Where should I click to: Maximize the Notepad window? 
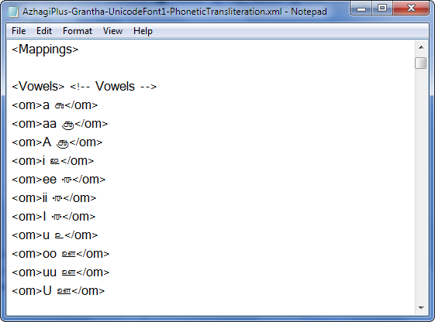[x=382, y=9]
